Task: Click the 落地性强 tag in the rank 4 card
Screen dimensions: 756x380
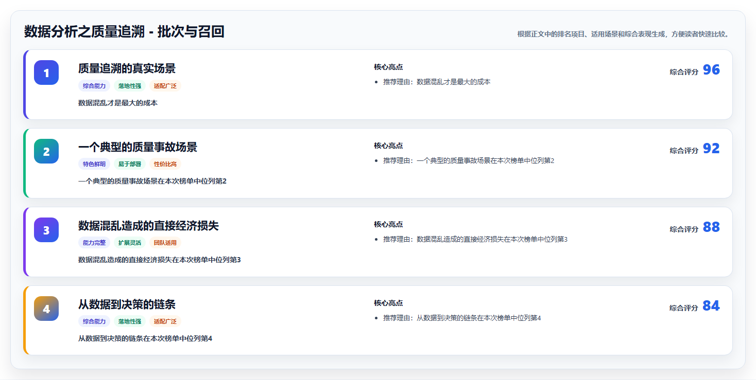Action: tap(130, 321)
